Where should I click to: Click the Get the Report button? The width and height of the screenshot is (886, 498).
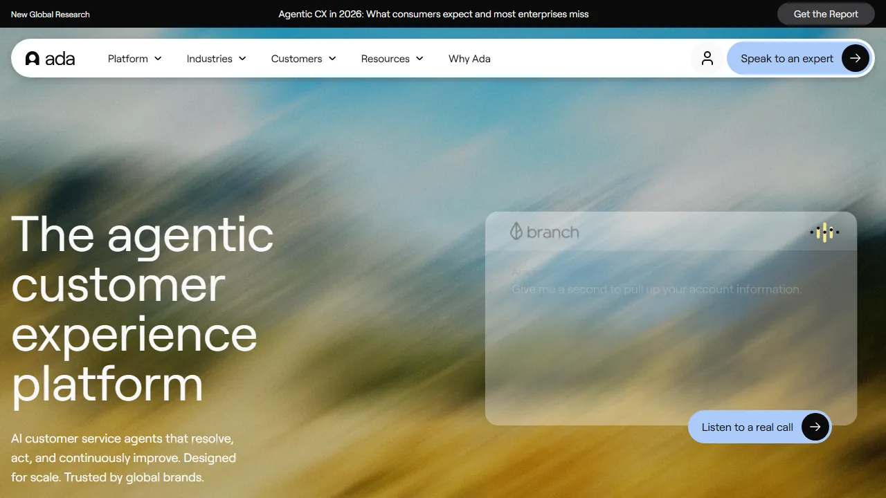click(826, 14)
